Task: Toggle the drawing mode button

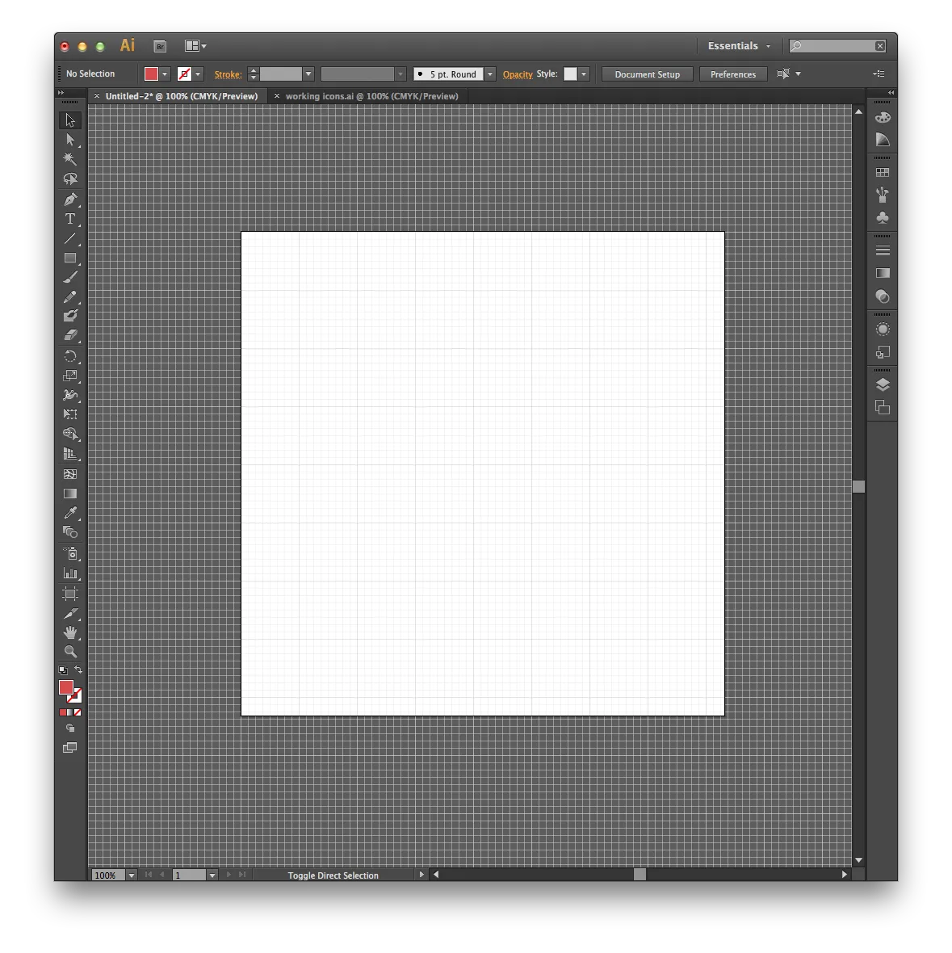Action: [x=70, y=728]
